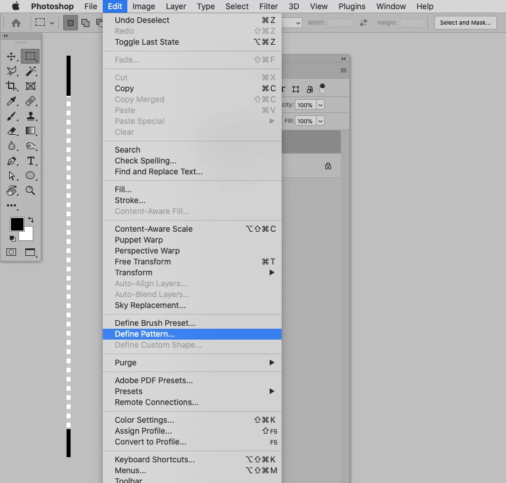Screen dimensions: 506x483
Task: Choose Sky Replacement... menu item
Action: [x=192, y=305]
